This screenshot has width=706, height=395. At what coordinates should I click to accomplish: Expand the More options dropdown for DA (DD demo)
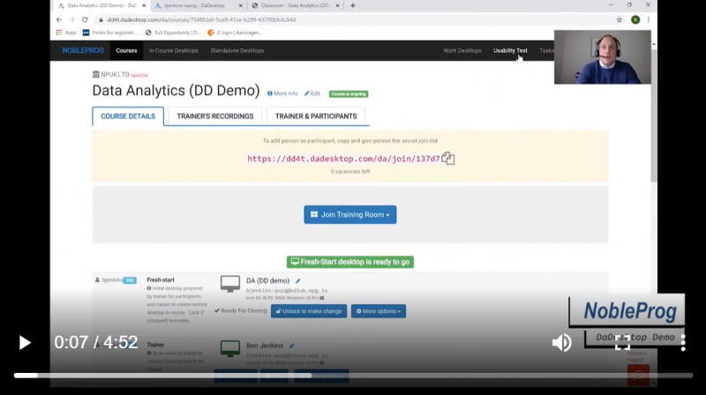(379, 311)
